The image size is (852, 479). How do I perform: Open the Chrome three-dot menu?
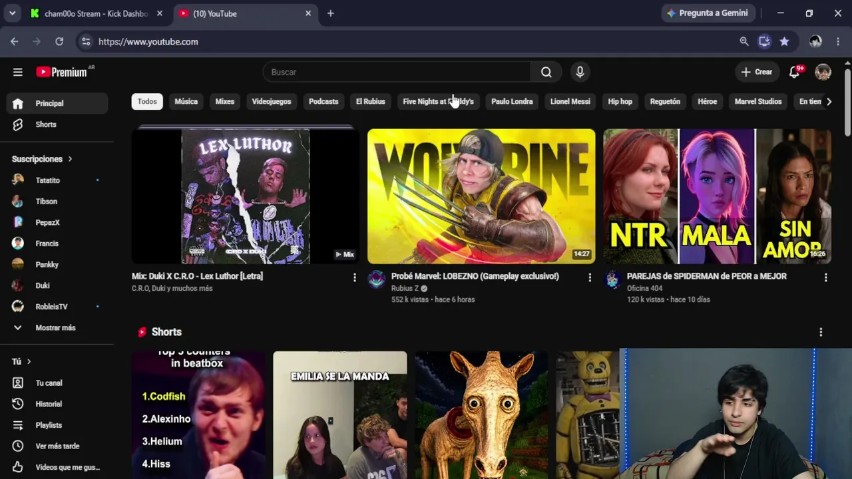point(838,41)
